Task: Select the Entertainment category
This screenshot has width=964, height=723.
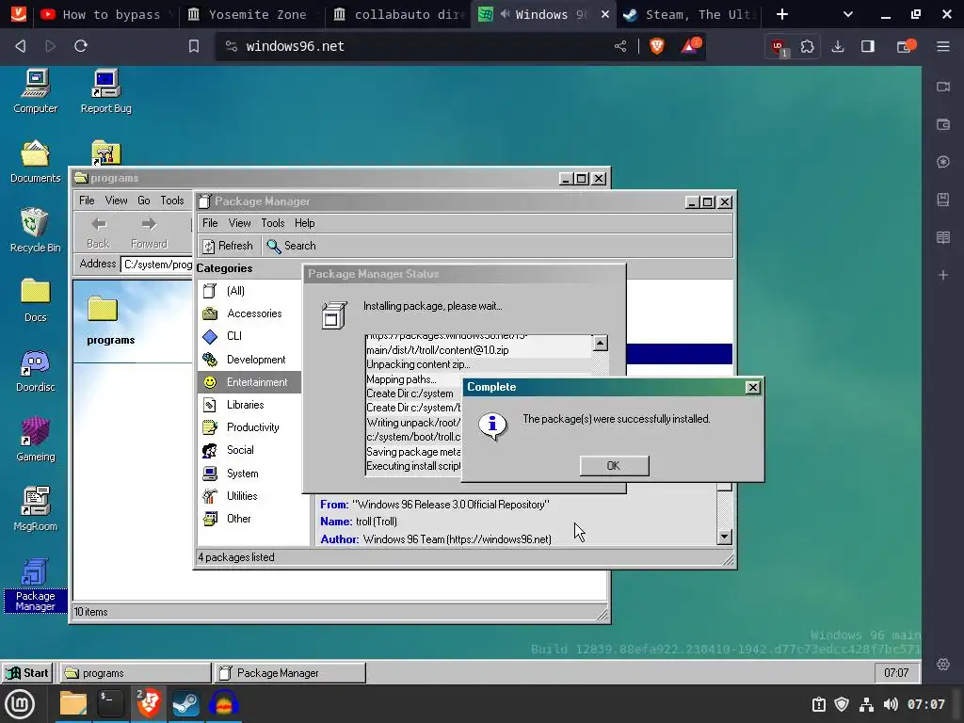Action: click(249, 382)
